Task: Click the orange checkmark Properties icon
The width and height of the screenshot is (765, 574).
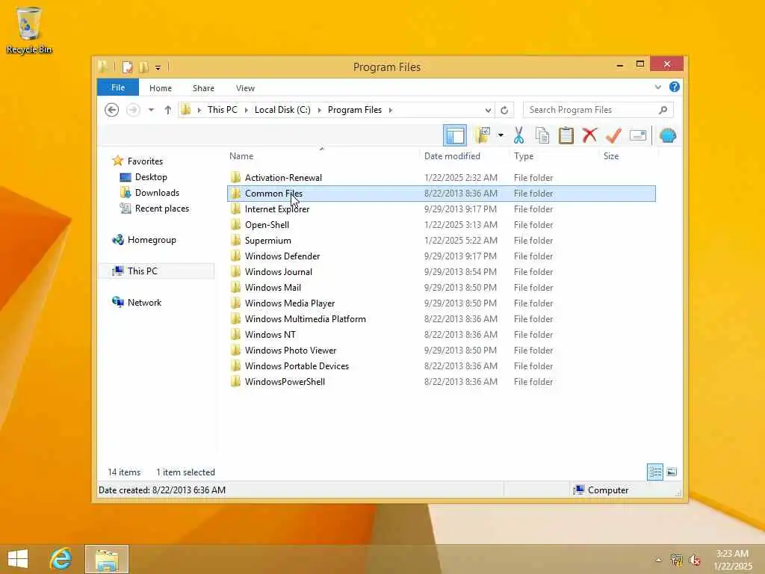Action: click(613, 135)
